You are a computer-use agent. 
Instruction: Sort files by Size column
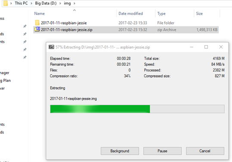point(199,14)
